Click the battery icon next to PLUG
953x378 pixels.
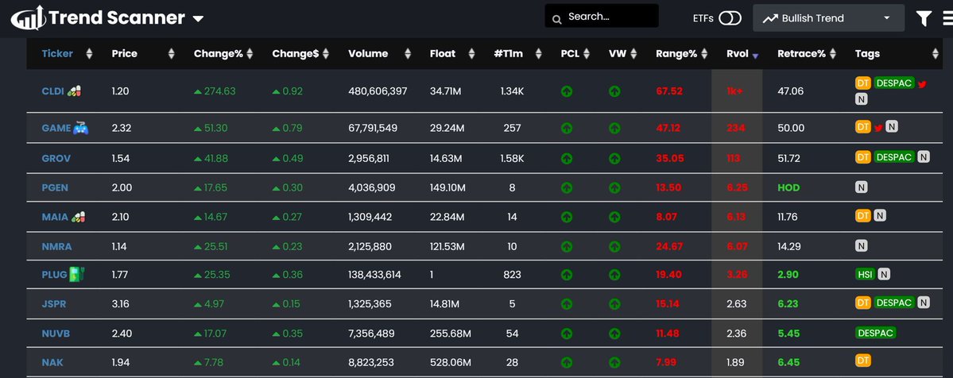(x=76, y=274)
